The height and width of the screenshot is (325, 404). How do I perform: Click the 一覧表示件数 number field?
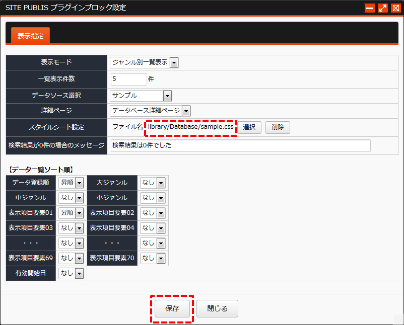click(129, 79)
